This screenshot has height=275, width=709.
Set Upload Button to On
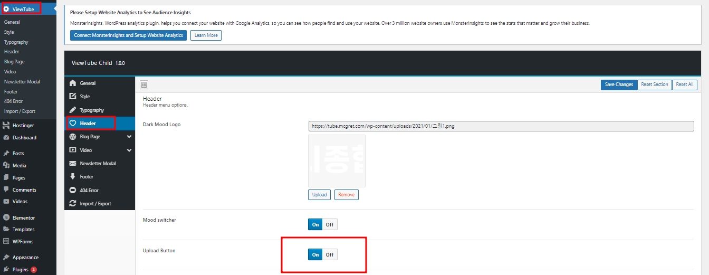pos(315,254)
